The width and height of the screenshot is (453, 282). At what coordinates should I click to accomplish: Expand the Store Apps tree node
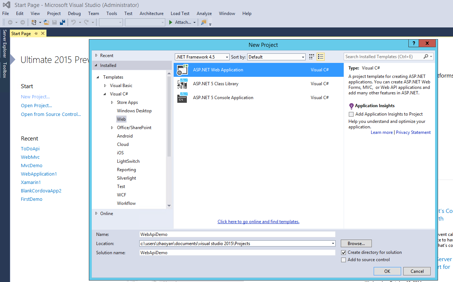112,102
